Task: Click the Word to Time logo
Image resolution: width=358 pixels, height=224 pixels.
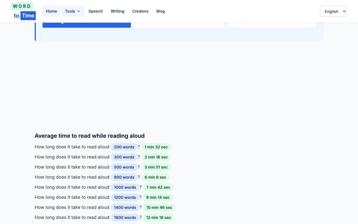Action: click(23, 11)
